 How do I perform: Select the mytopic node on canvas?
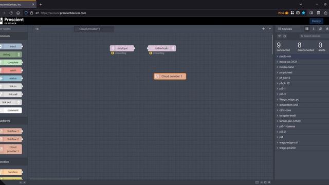point(122,48)
